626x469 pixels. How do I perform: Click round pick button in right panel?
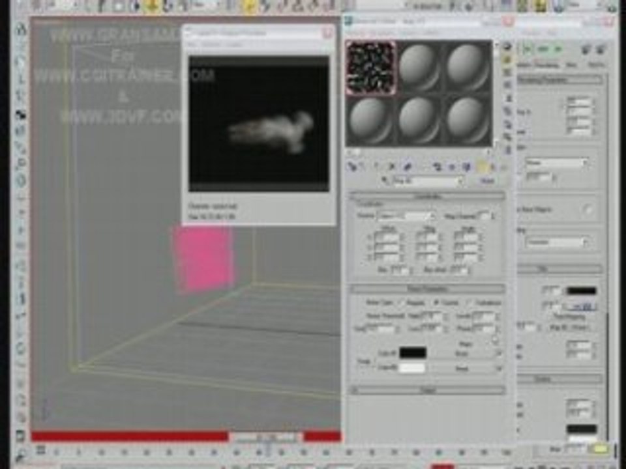pos(588,209)
